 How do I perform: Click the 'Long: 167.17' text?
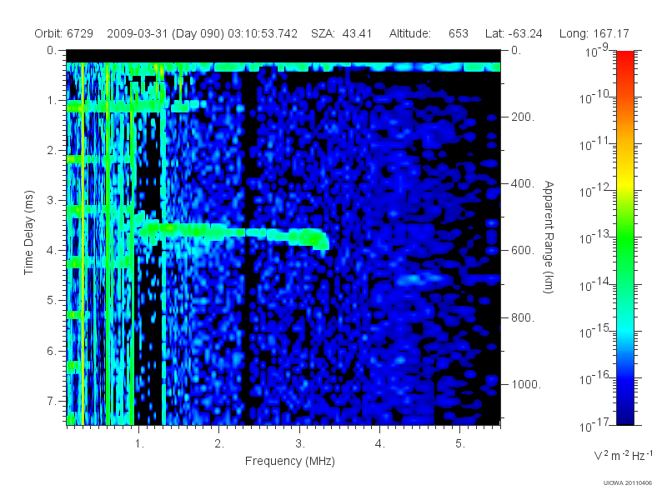(594, 33)
